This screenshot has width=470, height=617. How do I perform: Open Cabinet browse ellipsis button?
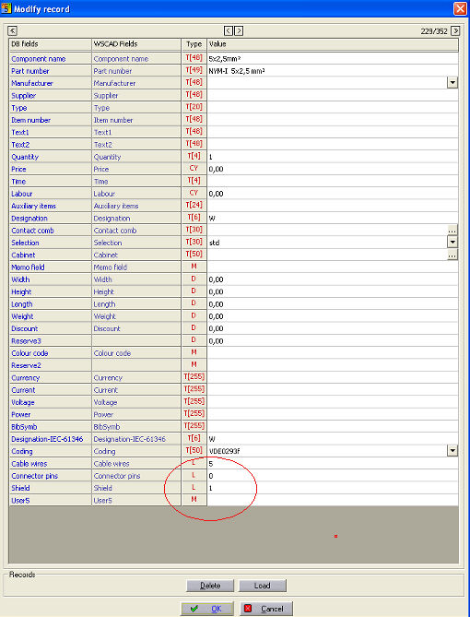[x=452, y=255]
